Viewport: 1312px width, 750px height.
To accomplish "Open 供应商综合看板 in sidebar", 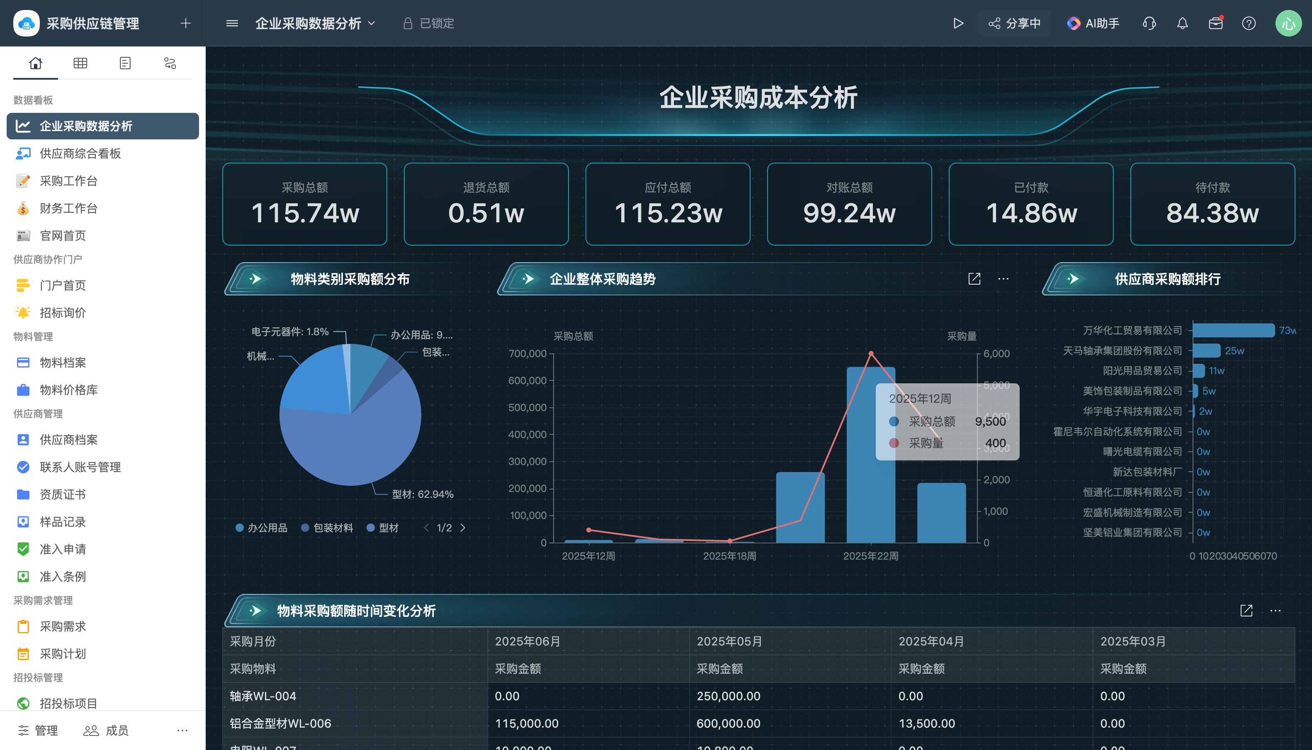I will 80,153.
